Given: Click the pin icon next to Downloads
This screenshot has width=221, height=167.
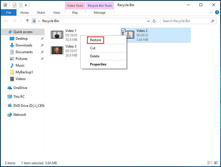Looking at the screenshot, I should tap(42, 45).
